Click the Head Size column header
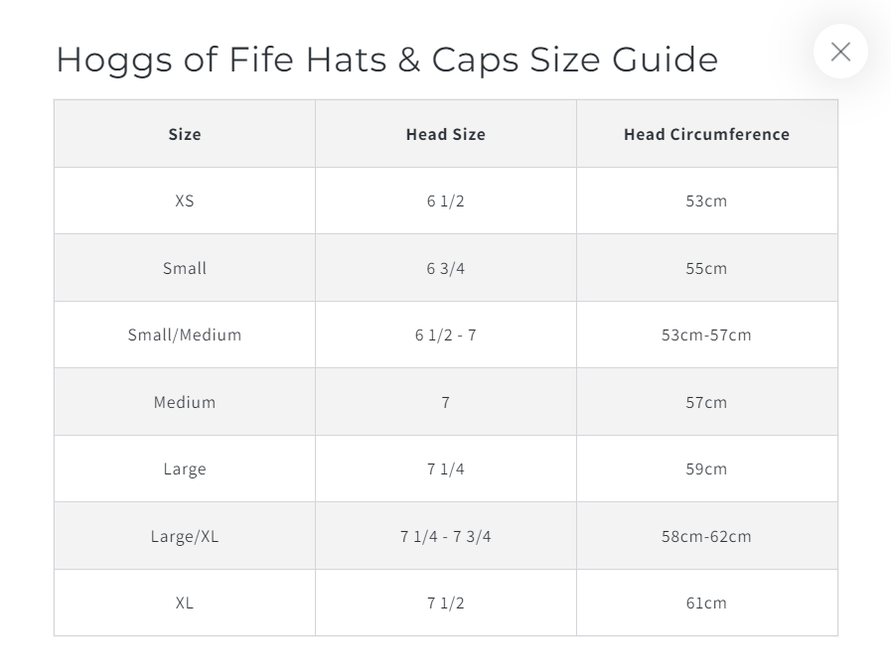The image size is (891, 672). click(x=445, y=134)
